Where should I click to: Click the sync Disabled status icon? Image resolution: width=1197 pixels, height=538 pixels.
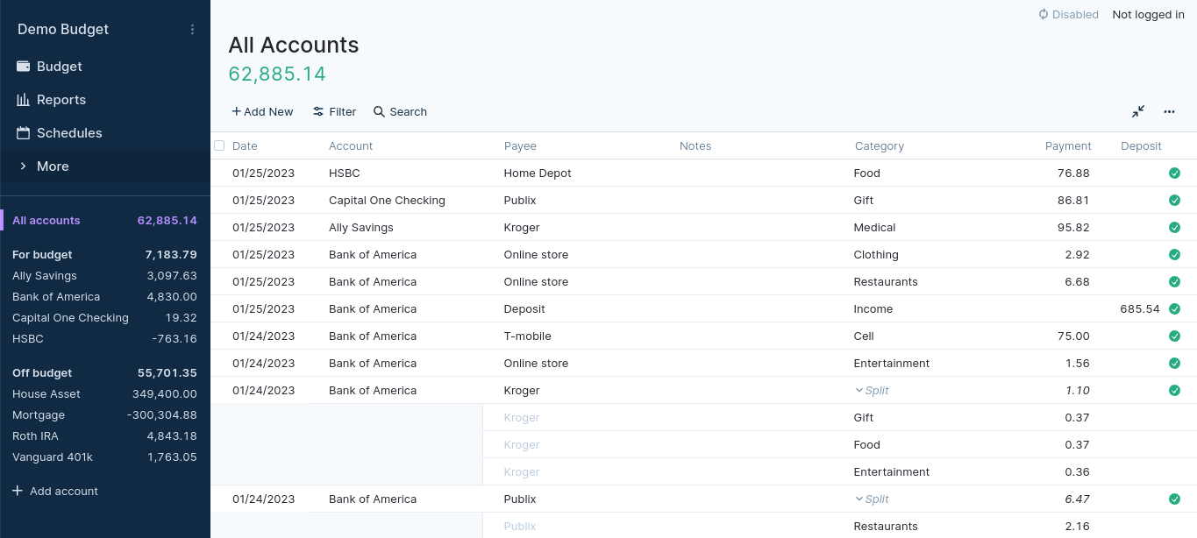1044,15
